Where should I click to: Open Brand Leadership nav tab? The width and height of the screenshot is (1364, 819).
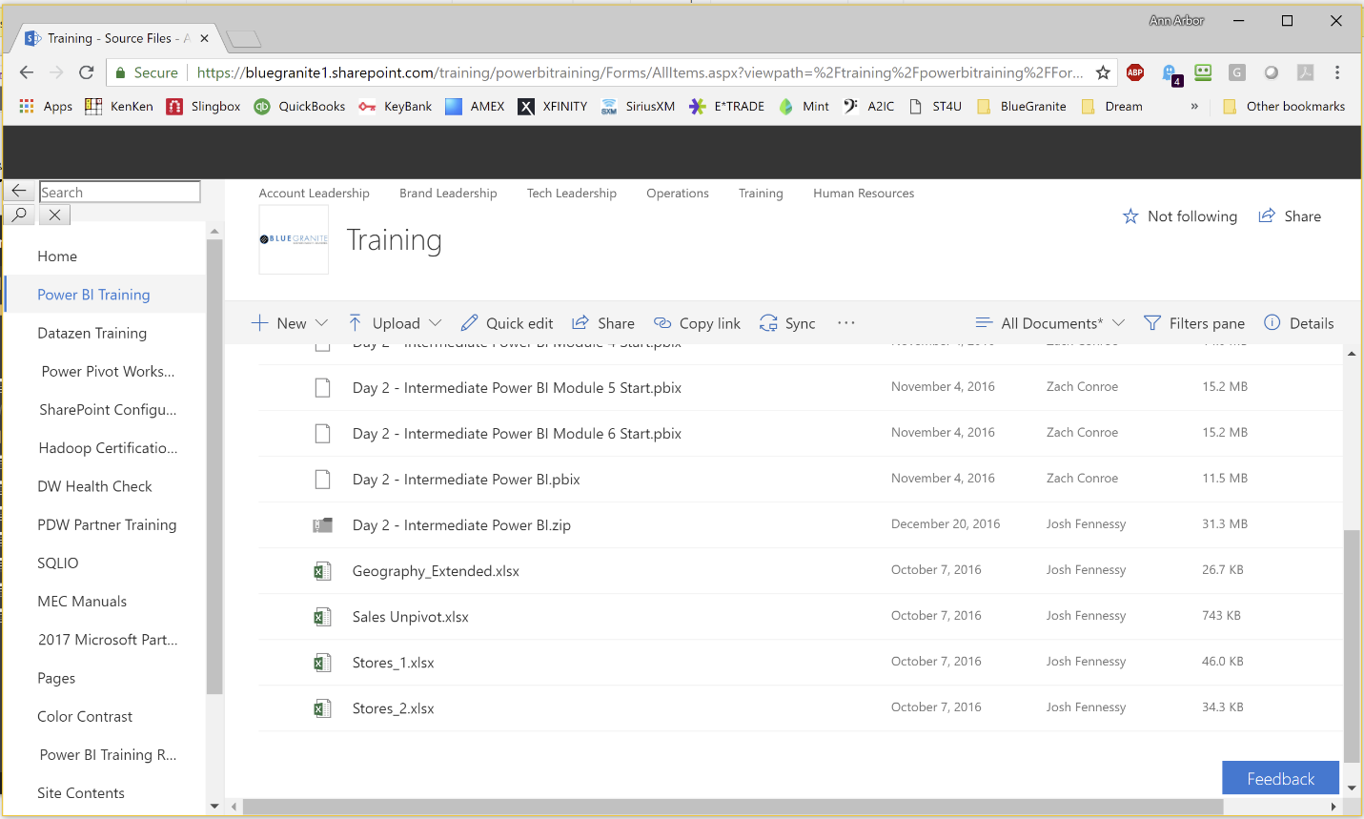click(448, 193)
